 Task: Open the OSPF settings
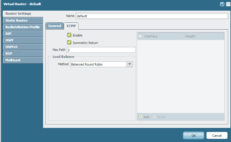[x=23, y=40]
